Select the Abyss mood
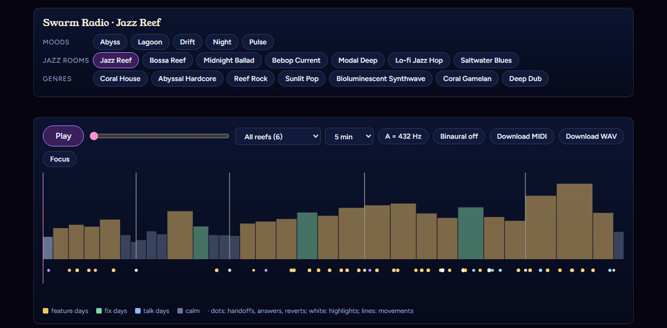667x328 pixels. [x=110, y=42]
